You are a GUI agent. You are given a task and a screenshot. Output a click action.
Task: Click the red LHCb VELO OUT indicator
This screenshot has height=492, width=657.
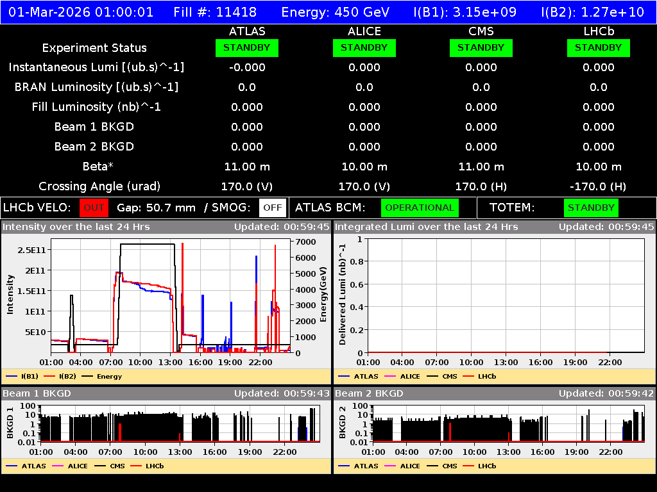pyautogui.click(x=94, y=208)
